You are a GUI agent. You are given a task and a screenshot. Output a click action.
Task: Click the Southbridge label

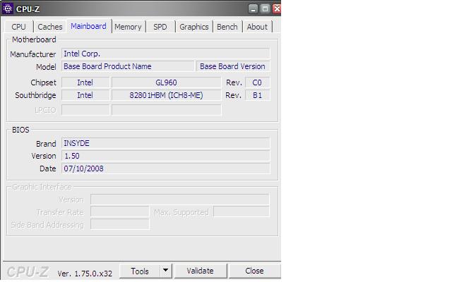35,95
